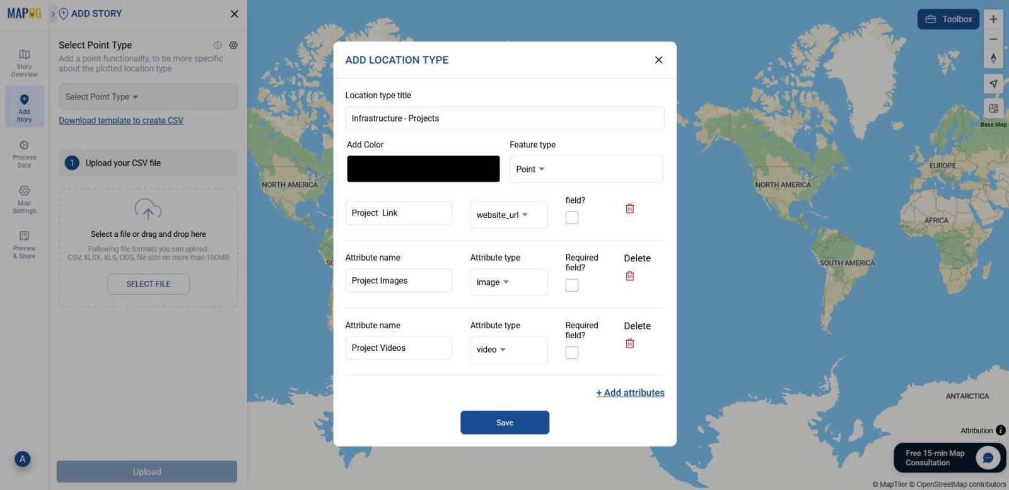Image resolution: width=1009 pixels, height=490 pixels.
Task: Check the Required field box for Project Link
Action: (x=571, y=217)
